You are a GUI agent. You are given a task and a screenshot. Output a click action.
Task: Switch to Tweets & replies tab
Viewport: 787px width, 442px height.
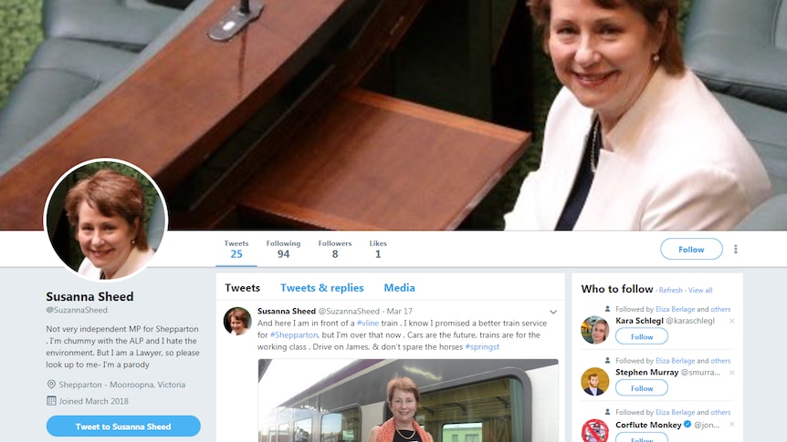coord(321,288)
